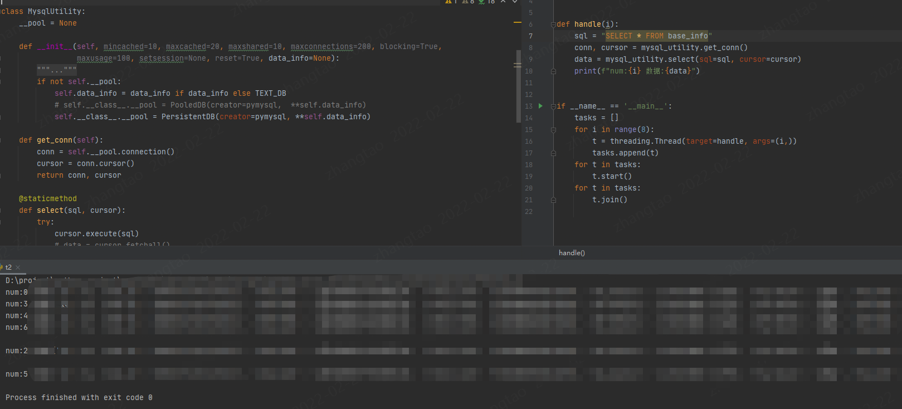Click the 't.start()' call
Image resolution: width=902 pixels, height=409 pixels.
[x=612, y=177]
